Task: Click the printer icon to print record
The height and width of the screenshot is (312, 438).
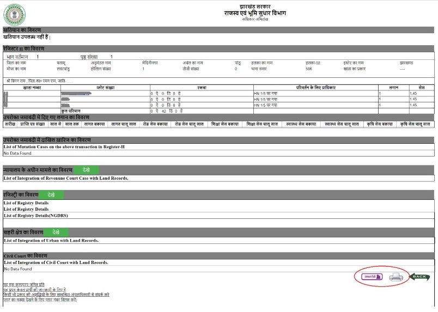Action: point(396,277)
